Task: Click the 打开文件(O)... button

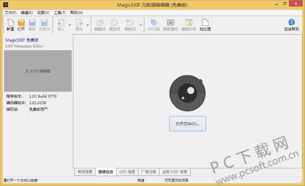Action: pyautogui.click(x=188, y=124)
